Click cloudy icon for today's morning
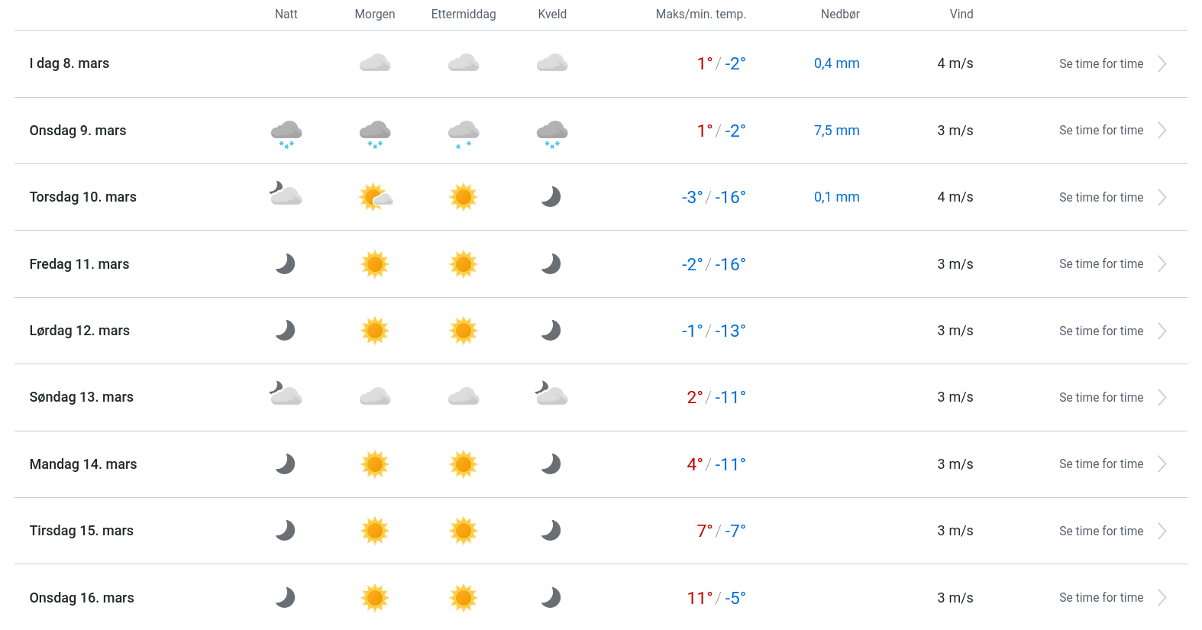The image size is (1202, 630). [x=375, y=63]
